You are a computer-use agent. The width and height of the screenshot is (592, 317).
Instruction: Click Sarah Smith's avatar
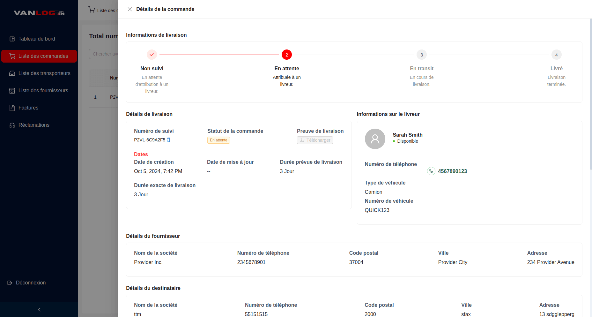tap(375, 139)
